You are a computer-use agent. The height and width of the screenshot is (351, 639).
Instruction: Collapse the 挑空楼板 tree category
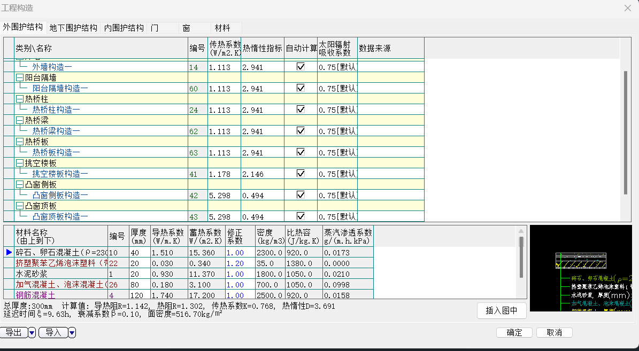(x=20, y=163)
